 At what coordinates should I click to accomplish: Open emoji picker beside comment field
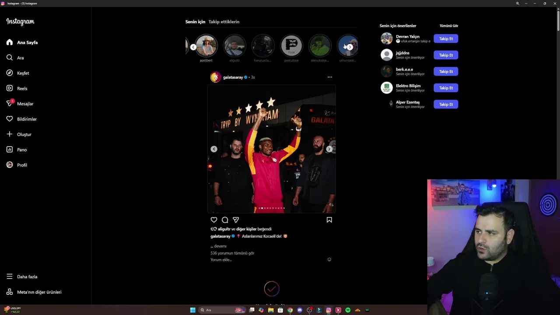click(x=329, y=259)
